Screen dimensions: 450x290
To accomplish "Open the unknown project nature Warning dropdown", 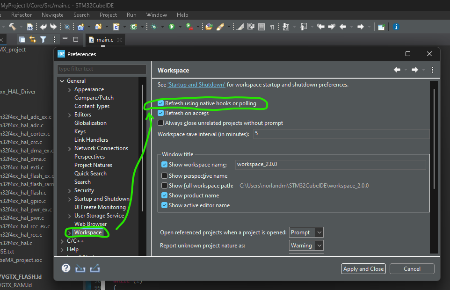I will click(306, 246).
